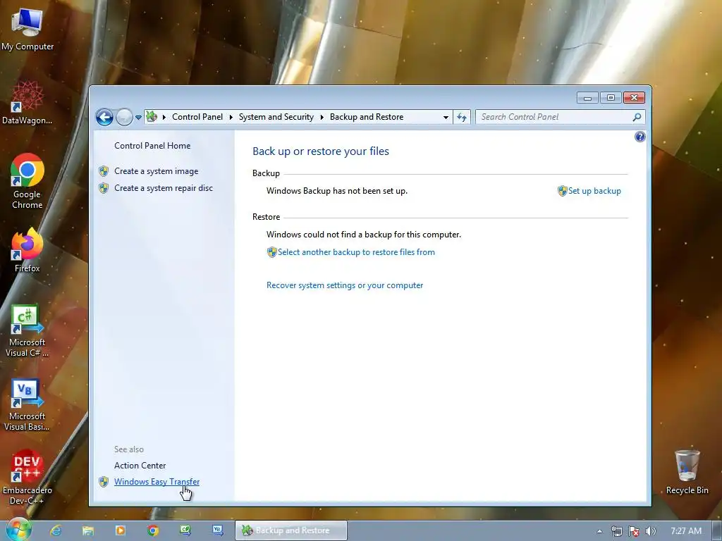The width and height of the screenshot is (722, 541).
Task: Open Visual Basic from the taskbar
Action: click(217, 530)
